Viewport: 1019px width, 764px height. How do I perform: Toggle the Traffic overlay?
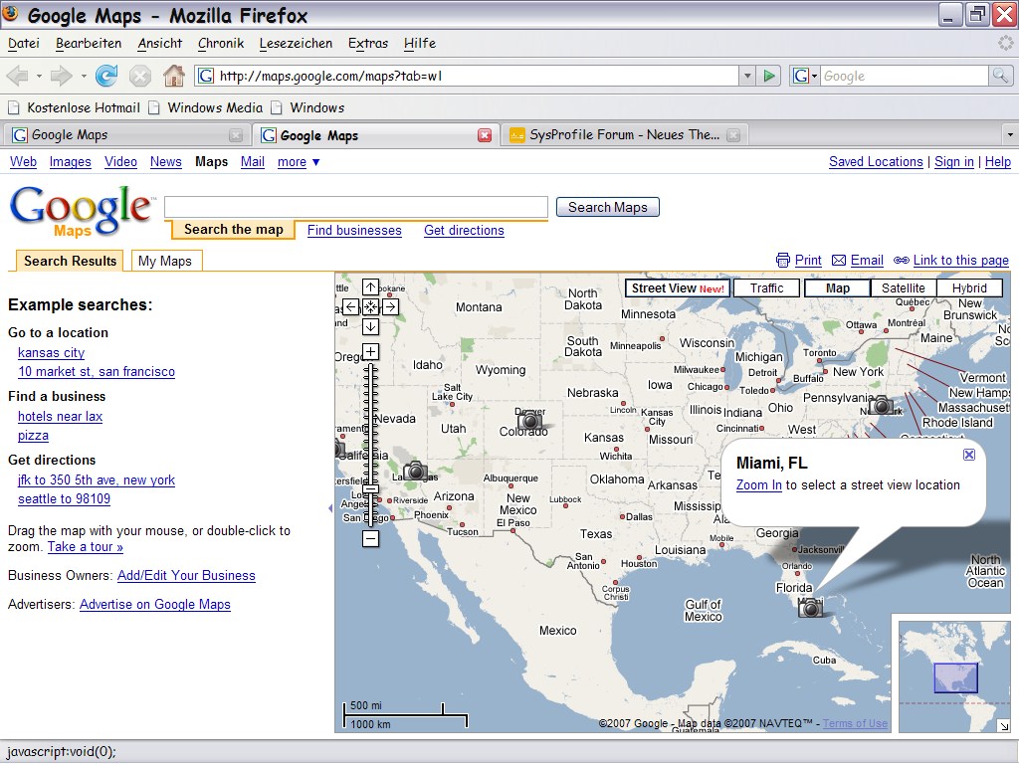(766, 288)
